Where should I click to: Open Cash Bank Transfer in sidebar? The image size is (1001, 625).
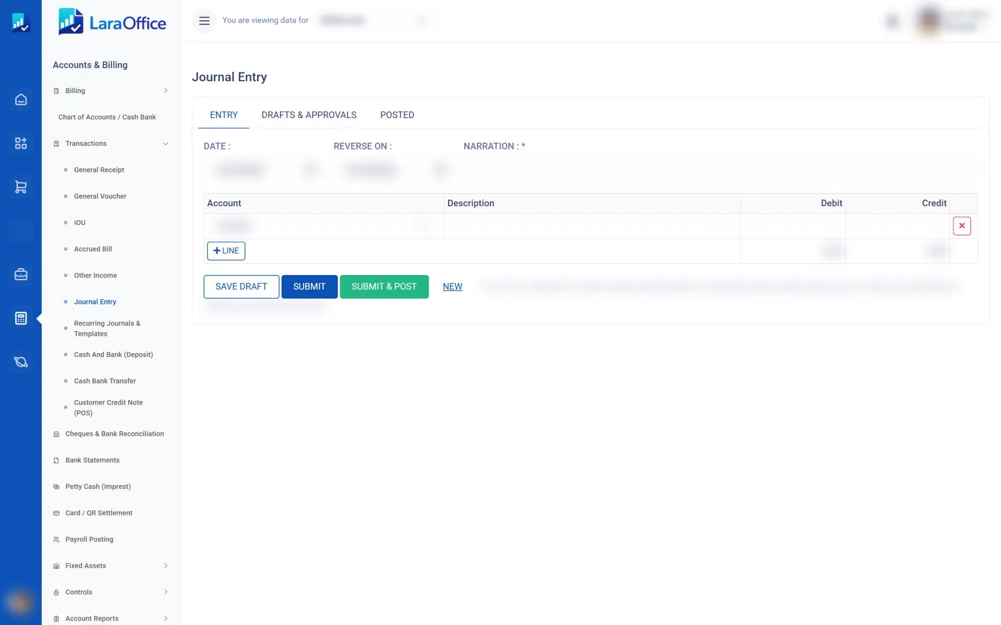point(104,381)
